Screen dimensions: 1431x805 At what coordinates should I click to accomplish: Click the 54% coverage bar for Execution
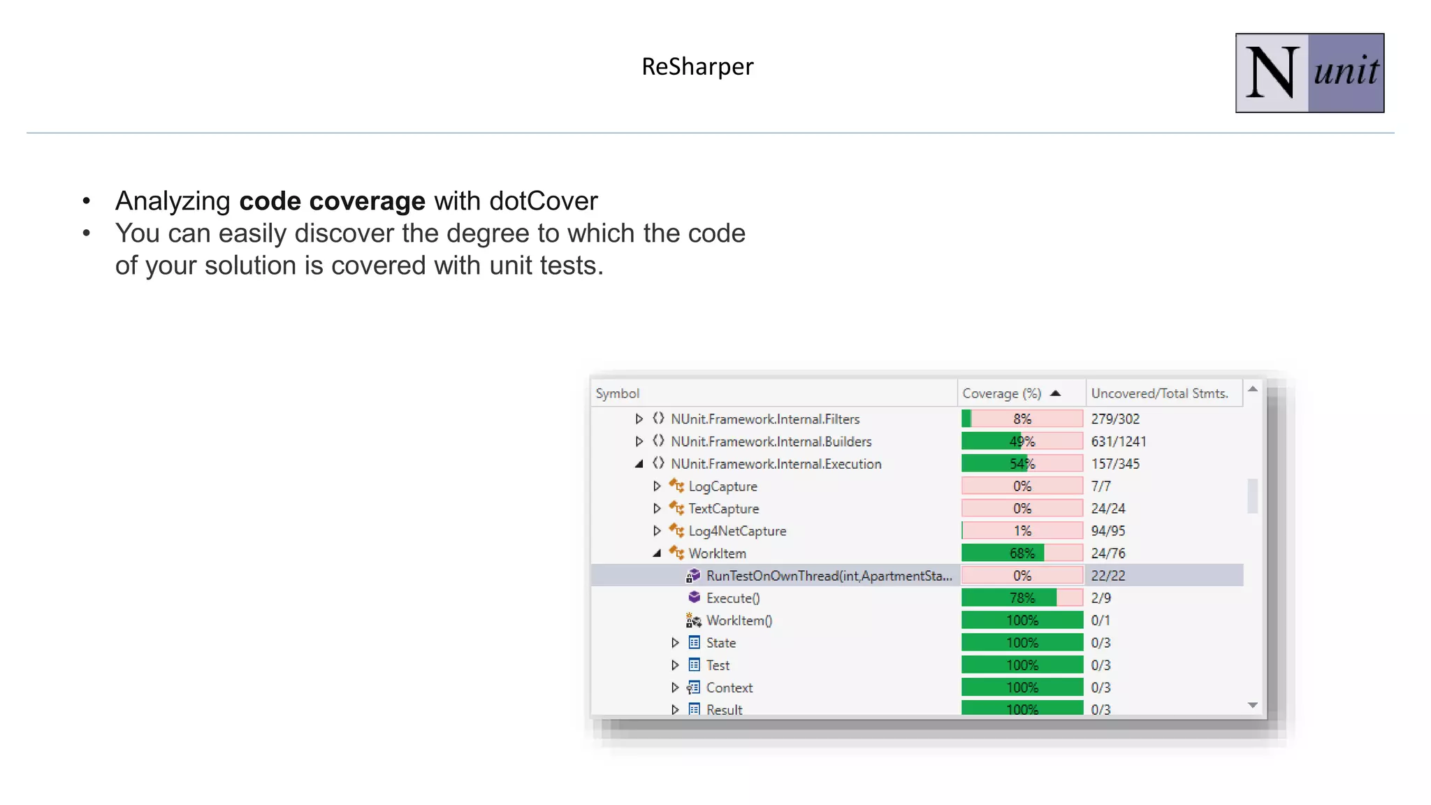pos(1022,463)
